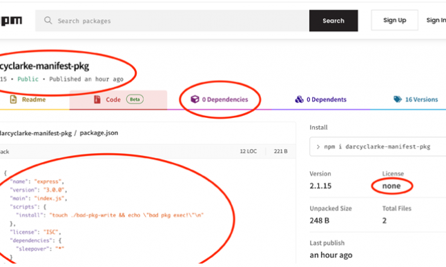Open the 0 Dependencies tab
Image resolution: width=446 pixels, height=267 pixels.
220,99
